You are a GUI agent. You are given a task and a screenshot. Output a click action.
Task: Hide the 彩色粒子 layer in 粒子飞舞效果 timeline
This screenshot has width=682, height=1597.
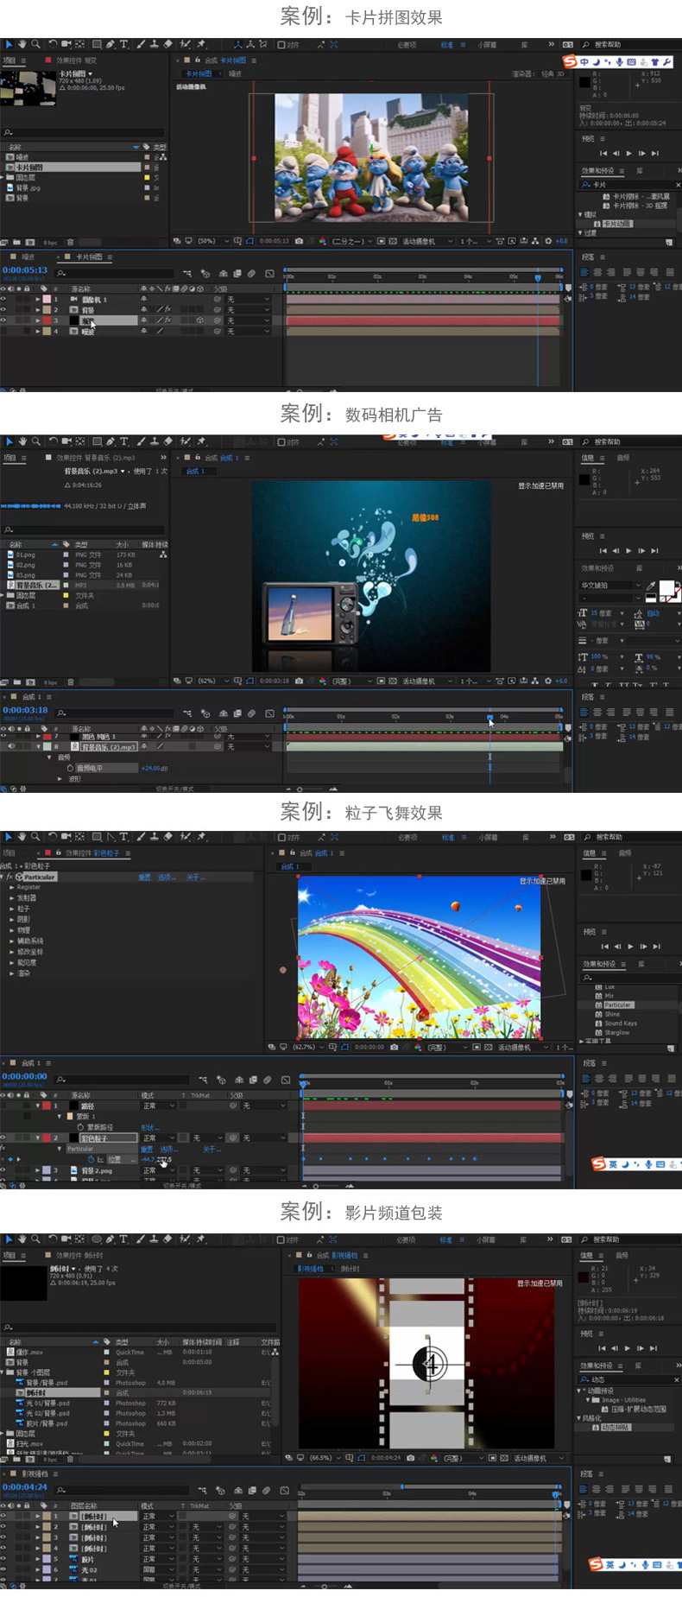3,1138
